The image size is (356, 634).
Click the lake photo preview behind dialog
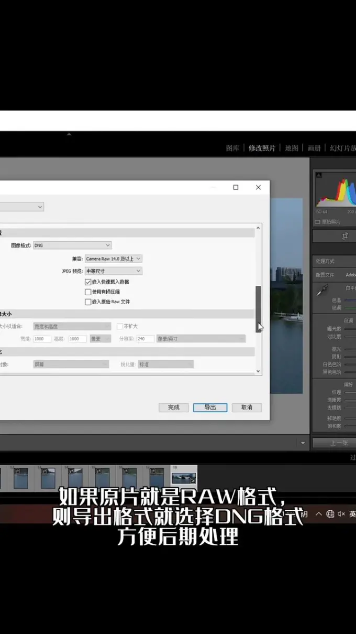tap(287, 296)
